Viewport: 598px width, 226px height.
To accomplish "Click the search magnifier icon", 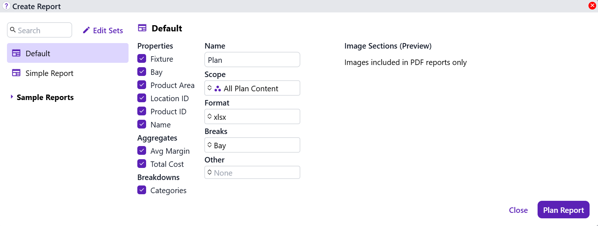I will 13,30.
